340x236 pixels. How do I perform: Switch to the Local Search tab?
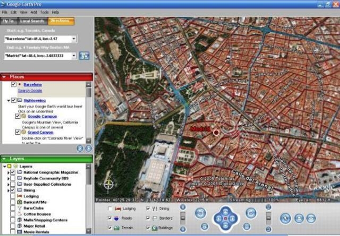[32, 21]
